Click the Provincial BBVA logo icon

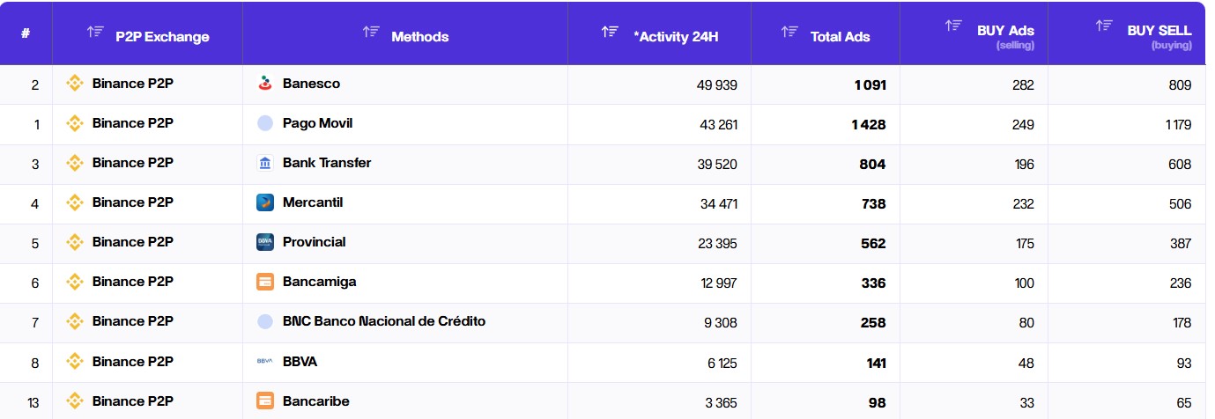[265, 242]
